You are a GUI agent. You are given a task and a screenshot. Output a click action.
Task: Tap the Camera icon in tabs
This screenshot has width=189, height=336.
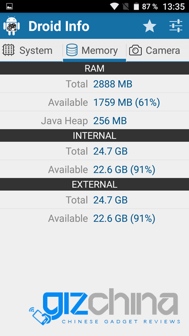pyautogui.click(x=135, y=51)
